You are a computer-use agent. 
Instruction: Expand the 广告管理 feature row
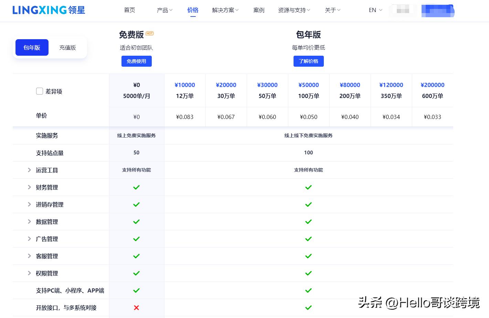coord(29,239)
